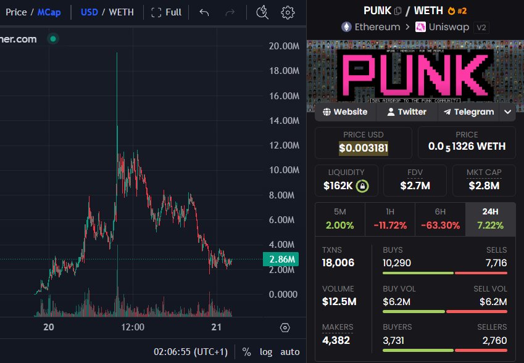Switch chart to Price mode
Viewport: 524px width, 363px height.
tap(16, 12)
